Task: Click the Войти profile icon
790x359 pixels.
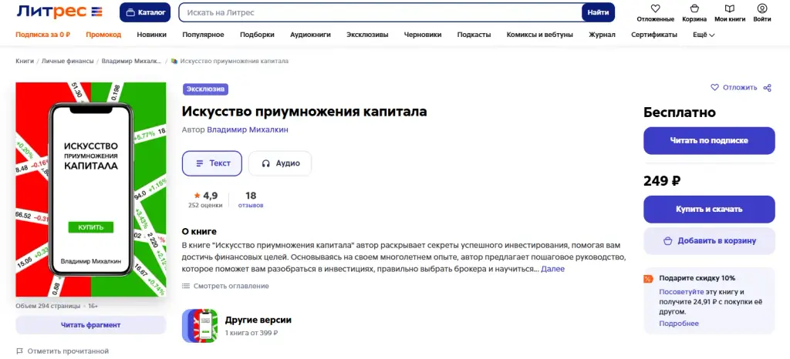Action: [761, 8]
